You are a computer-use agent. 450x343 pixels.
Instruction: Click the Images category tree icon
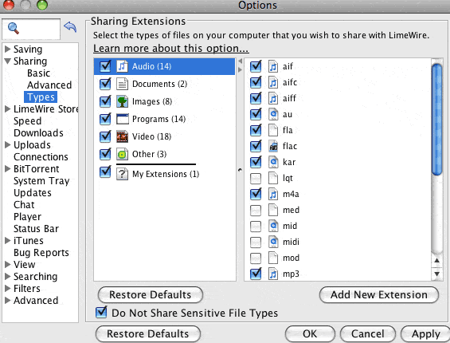click(x=123, y=101)
